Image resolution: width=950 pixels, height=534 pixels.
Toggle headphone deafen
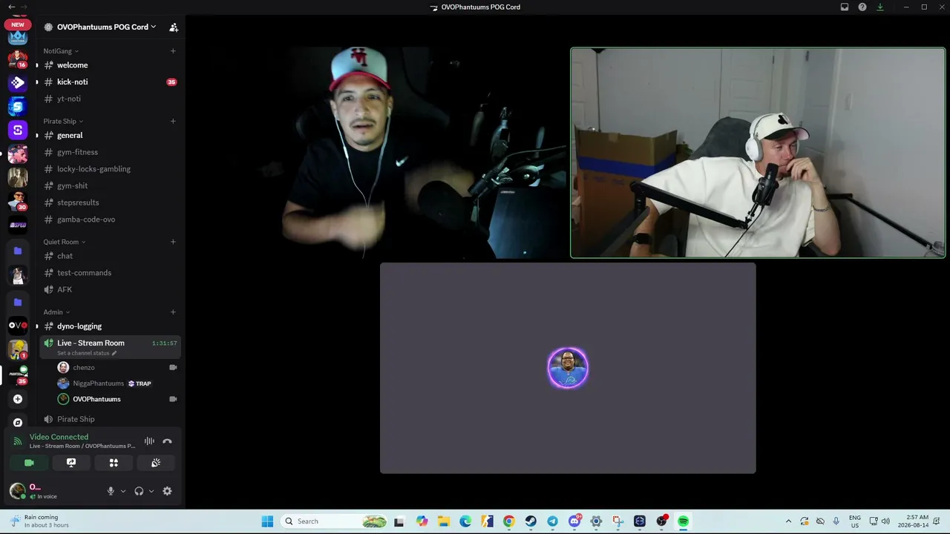click(x=139, y=491)
